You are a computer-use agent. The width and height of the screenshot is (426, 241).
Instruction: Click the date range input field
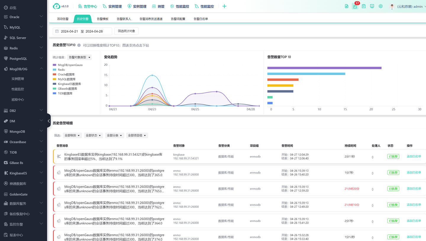click(82, 31)
